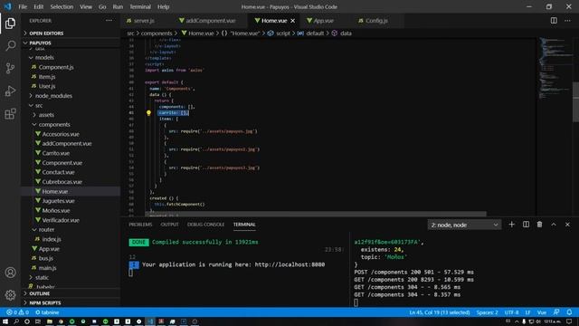This screenshot has height=326, width=579.
Task: Click the editor horizontal scrollbar
Action: (316, 214)
